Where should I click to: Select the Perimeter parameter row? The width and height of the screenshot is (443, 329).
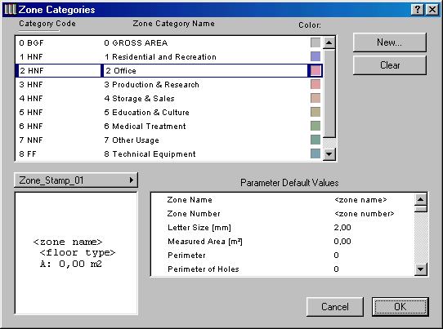283,255
